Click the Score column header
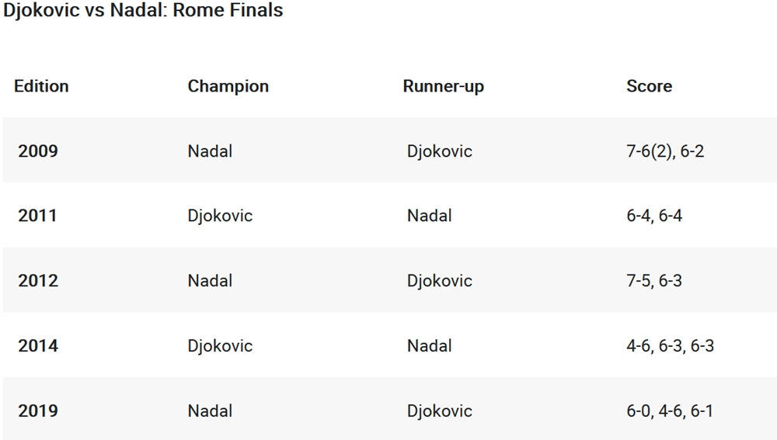The width and height of the screenshot is (777, 440). (649, 86)
